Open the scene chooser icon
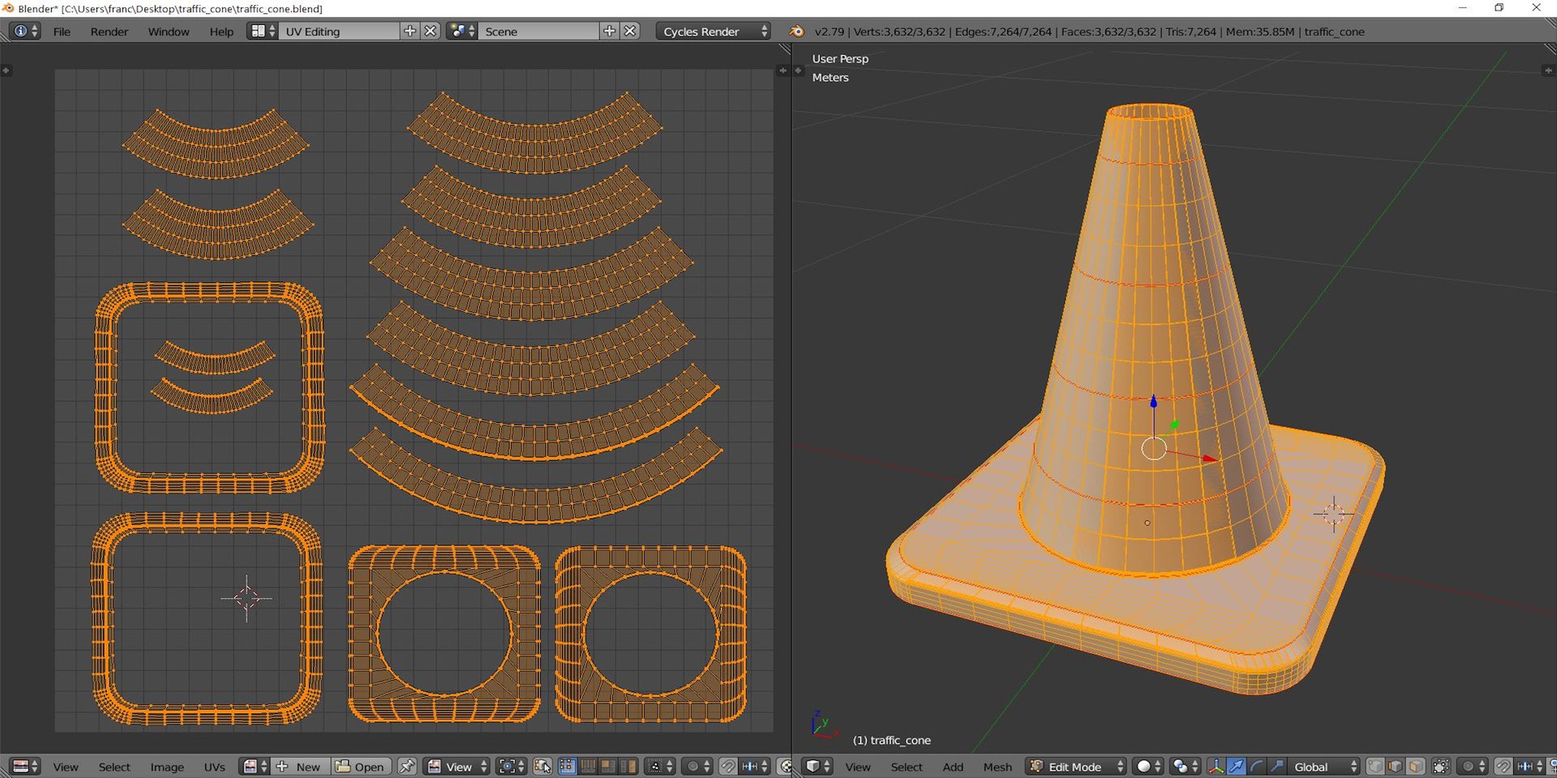The height and width of the screenshot is (778, 1557). (461, 31)
